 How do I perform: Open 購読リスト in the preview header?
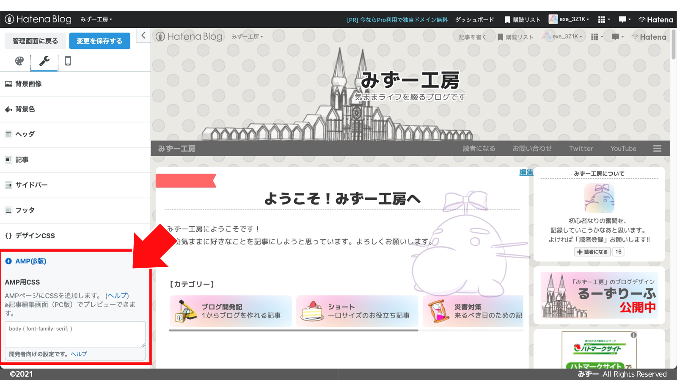[x=515, y=37]
